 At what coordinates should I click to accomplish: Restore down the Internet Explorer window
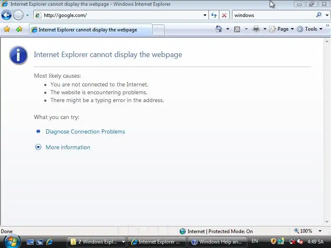pos(312,4)
